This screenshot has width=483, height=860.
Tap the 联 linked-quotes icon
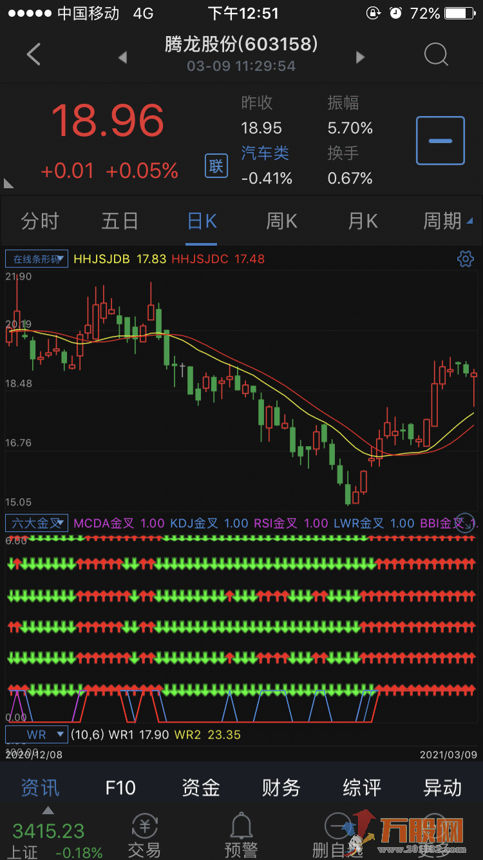[x=216, y=166]
